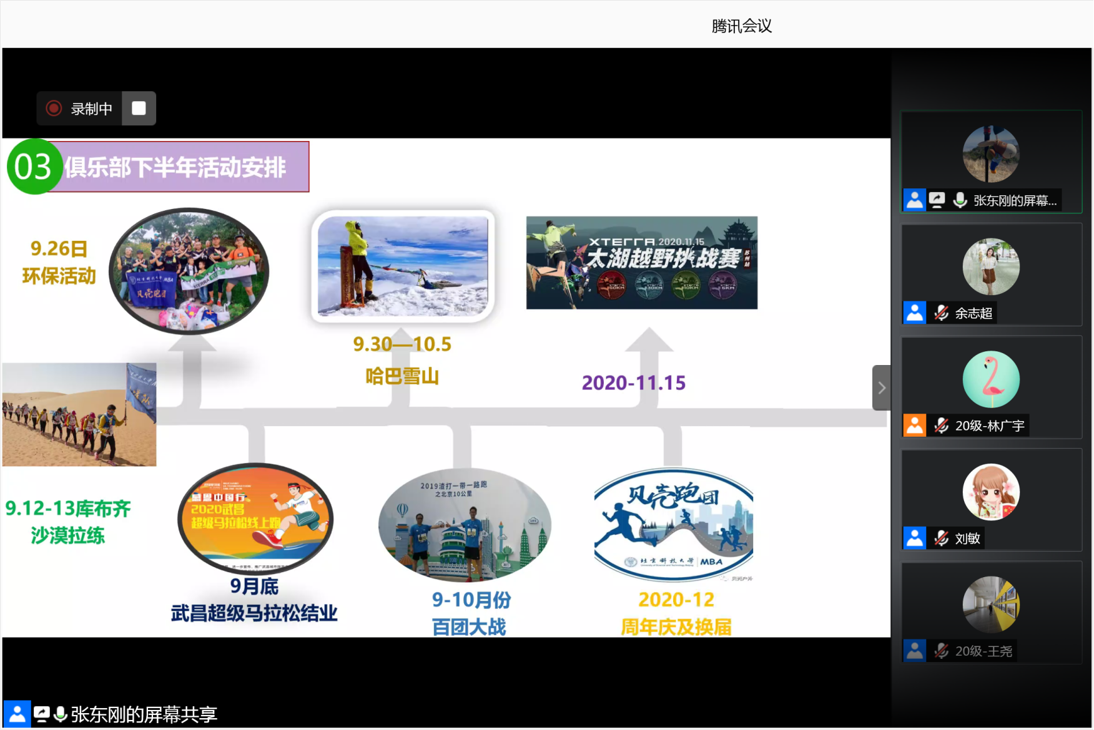
Task: Collapse the participant panel with the arrow
Action: pyautogui.click(x=881, y=387)
